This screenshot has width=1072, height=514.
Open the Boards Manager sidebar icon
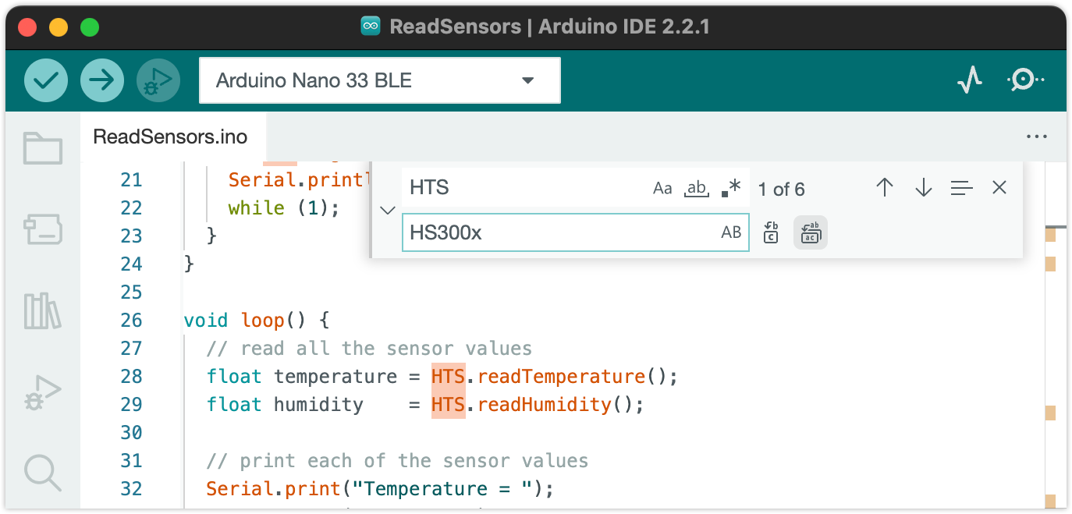42,230
